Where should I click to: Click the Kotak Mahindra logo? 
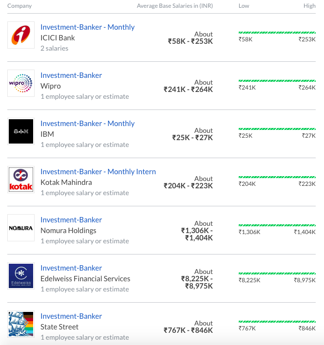pyautogui.click(x=21, y=180)
